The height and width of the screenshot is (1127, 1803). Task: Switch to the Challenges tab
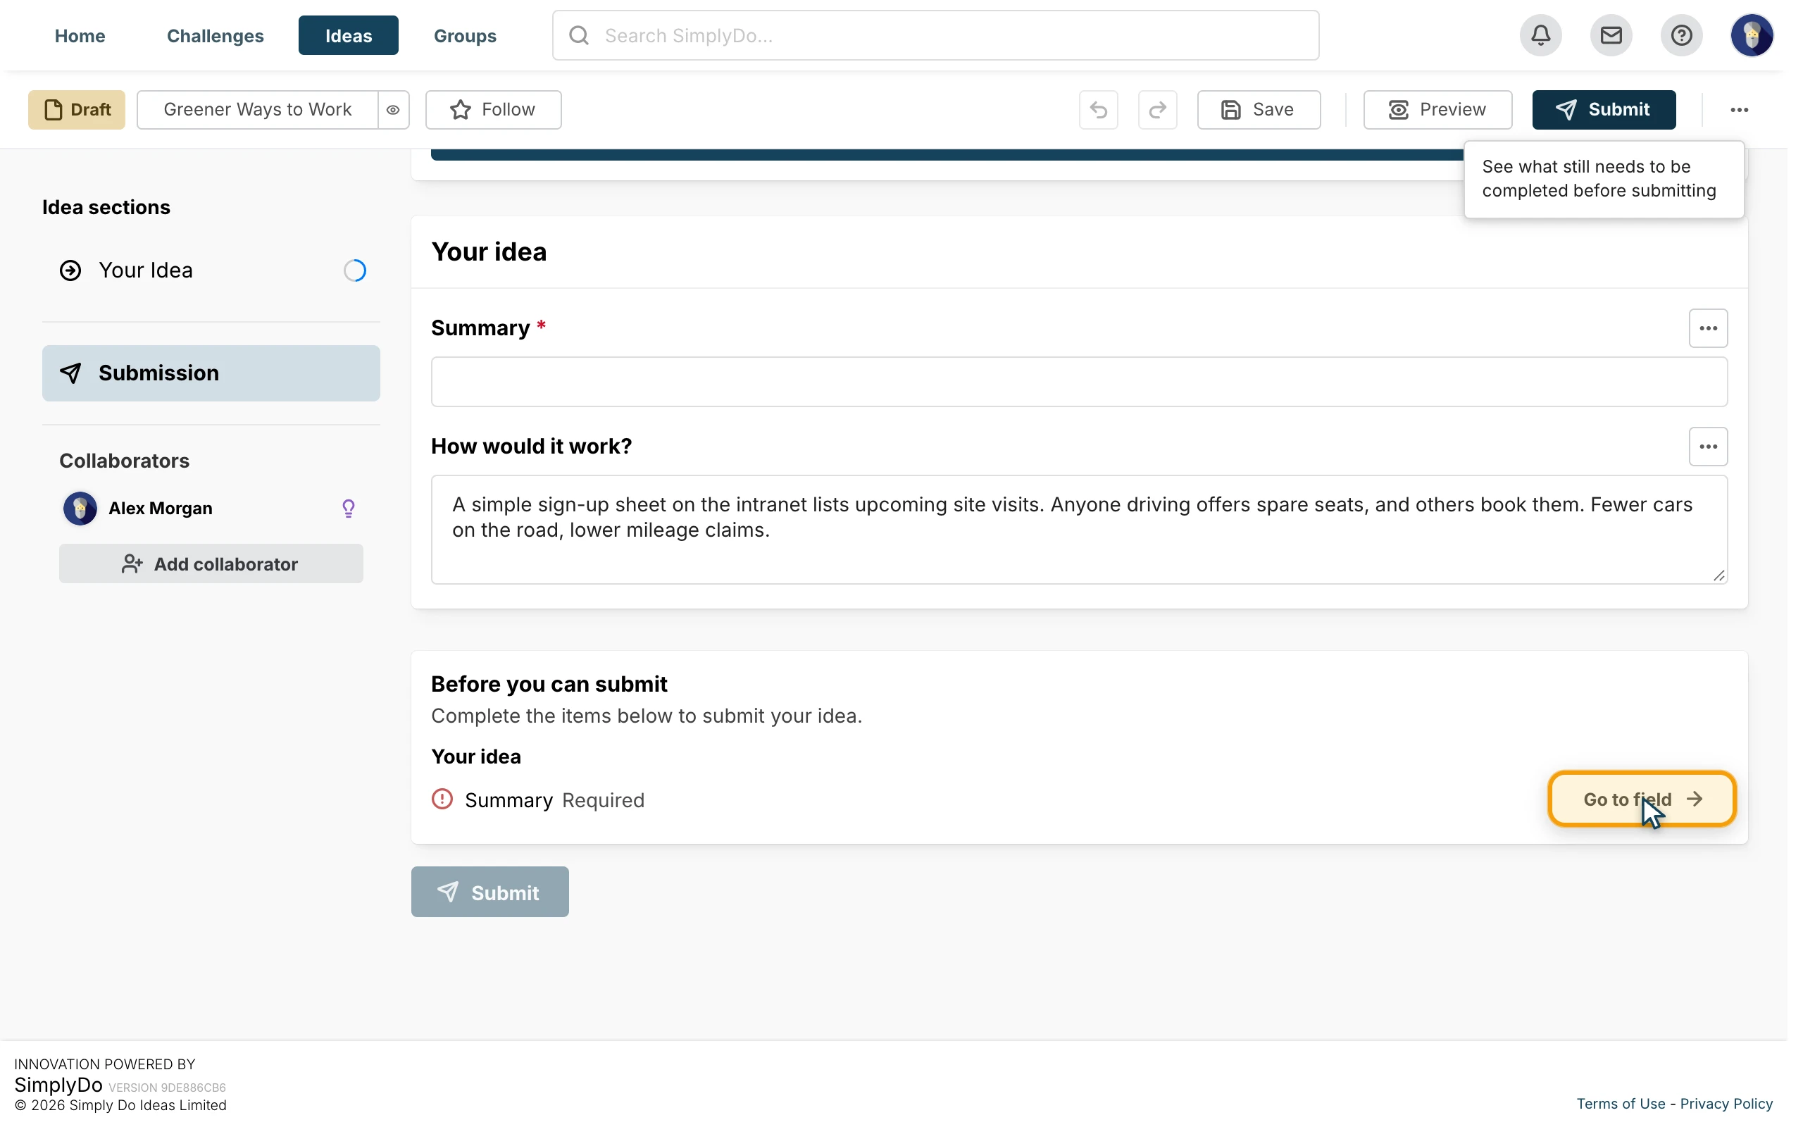tap(216, 35)
